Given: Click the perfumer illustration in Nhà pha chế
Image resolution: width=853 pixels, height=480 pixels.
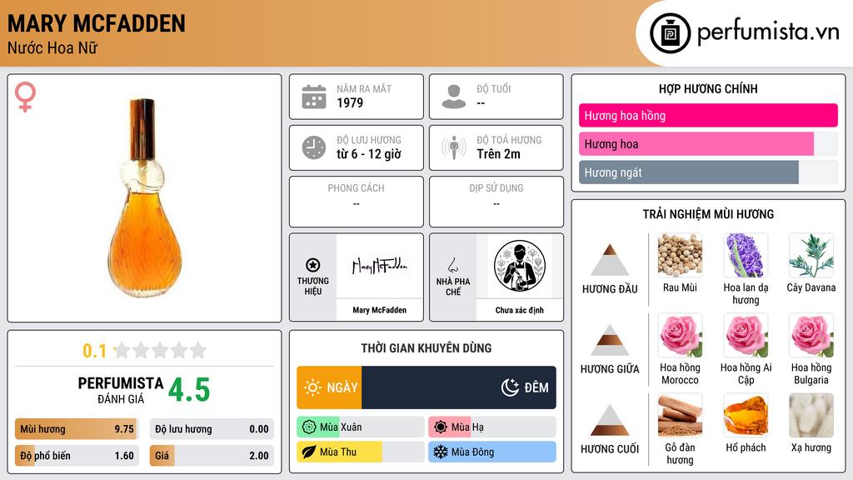Looking at the screenshot, I should pyautogui.click(x=520, y=266).
